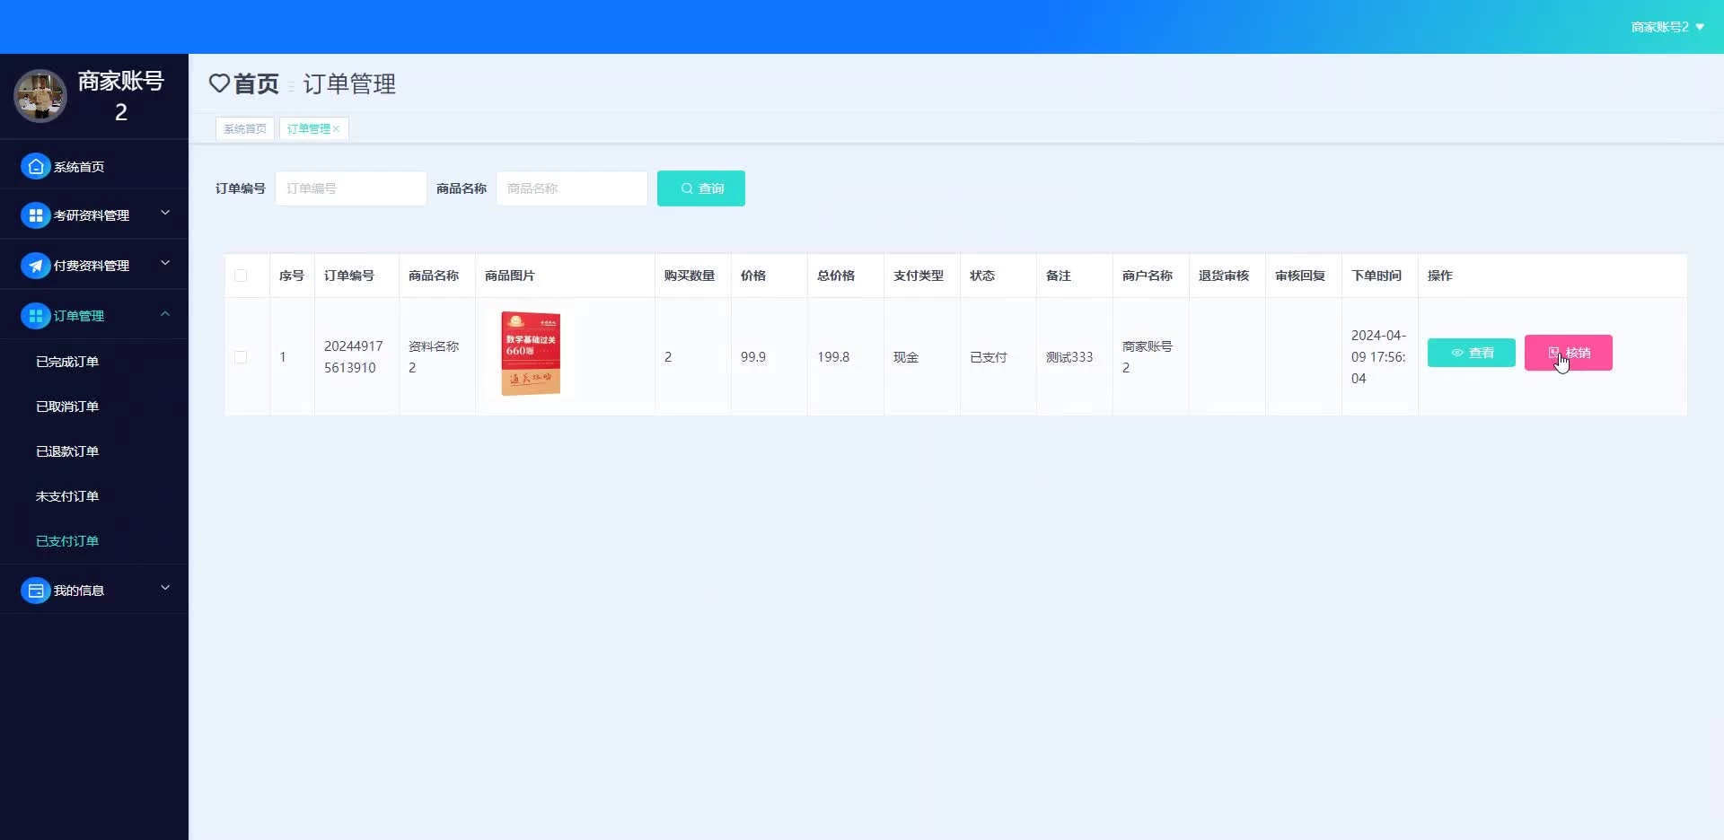Click the merchant avatar picture

click(40, 96)
